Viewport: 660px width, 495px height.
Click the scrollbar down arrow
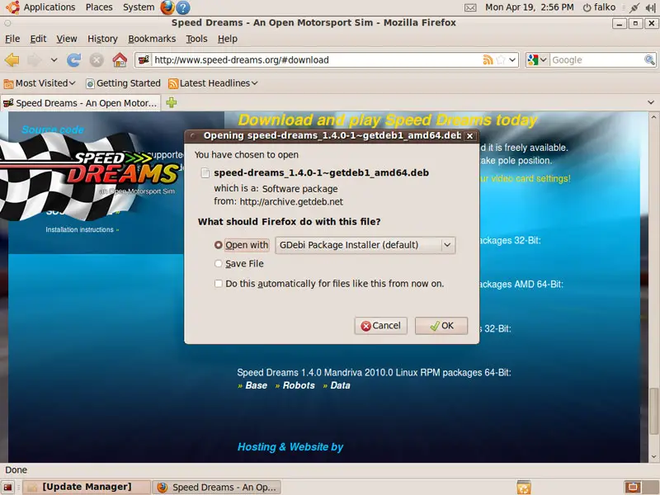click(653, 457)
